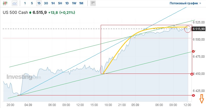
Task: Choose the 30 minute interval
Action: tap(46, 3)
